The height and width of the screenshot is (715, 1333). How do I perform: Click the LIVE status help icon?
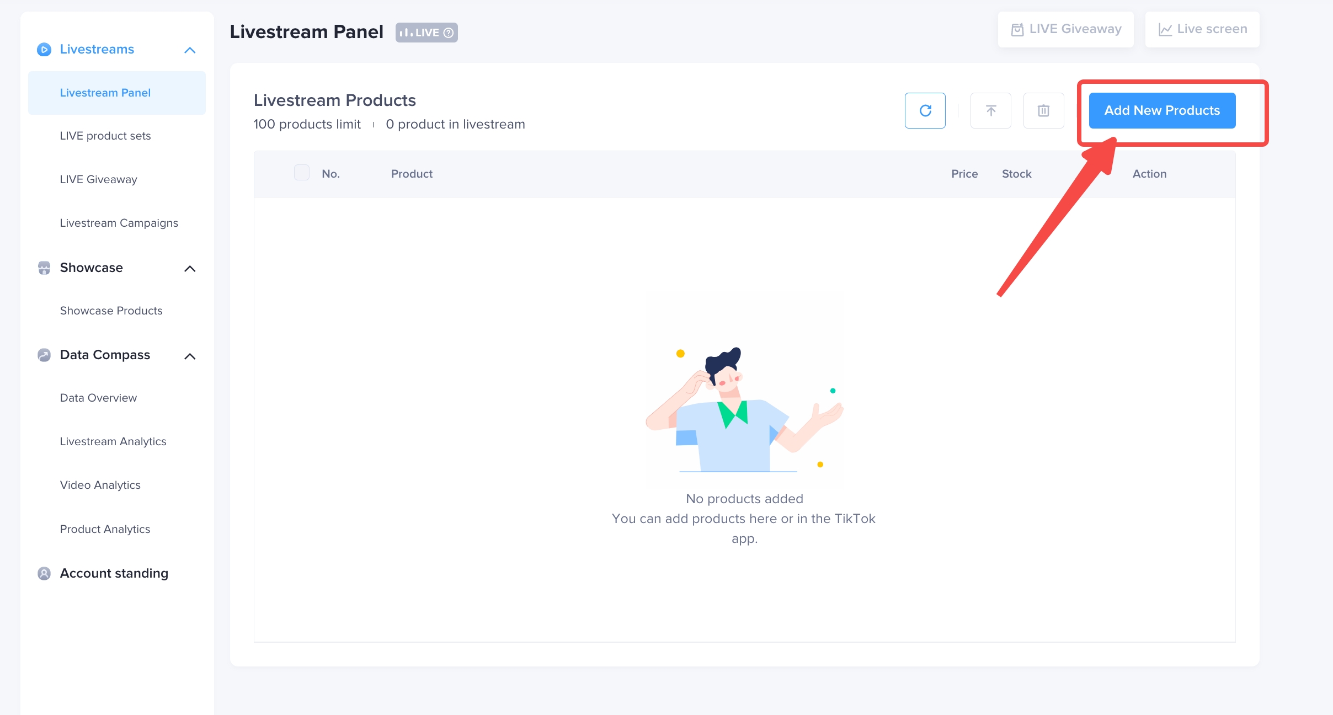pyautogui.click(x=449, y=33)
